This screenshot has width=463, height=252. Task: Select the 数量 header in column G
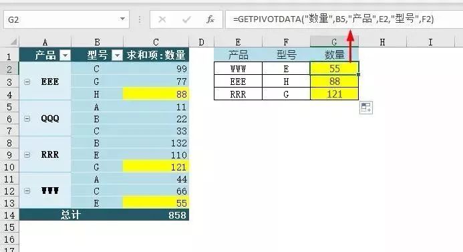(x=334, y=55)
